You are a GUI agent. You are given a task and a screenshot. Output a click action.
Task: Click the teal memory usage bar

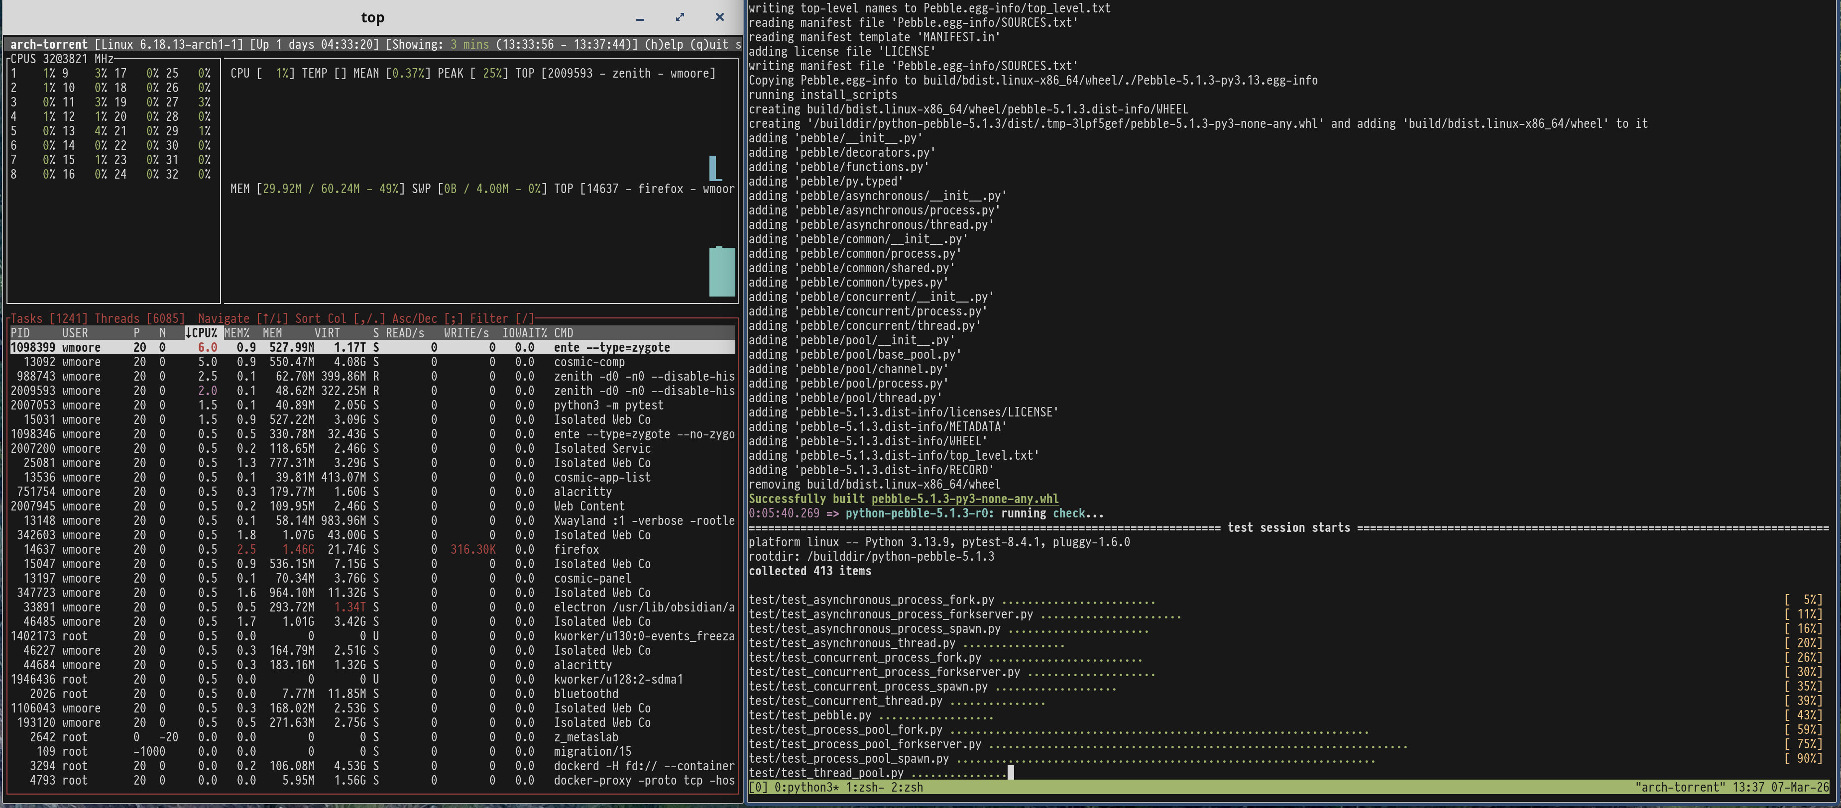[722, 272]
